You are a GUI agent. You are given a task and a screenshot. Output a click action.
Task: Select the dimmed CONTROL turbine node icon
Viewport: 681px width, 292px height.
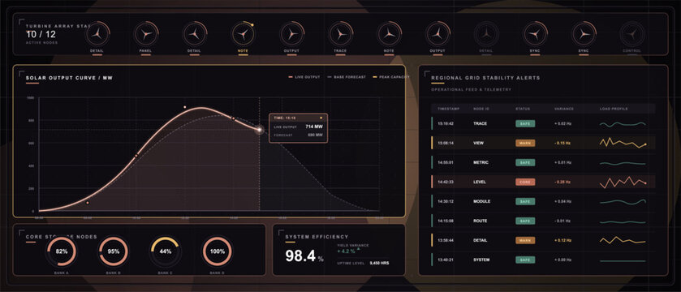coord(632,33)
